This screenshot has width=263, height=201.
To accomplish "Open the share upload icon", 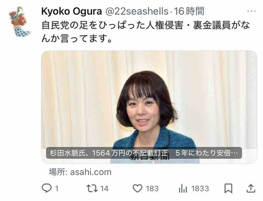I will point(251,188).
